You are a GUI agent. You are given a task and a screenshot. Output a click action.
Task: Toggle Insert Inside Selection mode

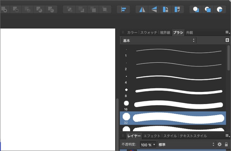(x=219, y=9)
